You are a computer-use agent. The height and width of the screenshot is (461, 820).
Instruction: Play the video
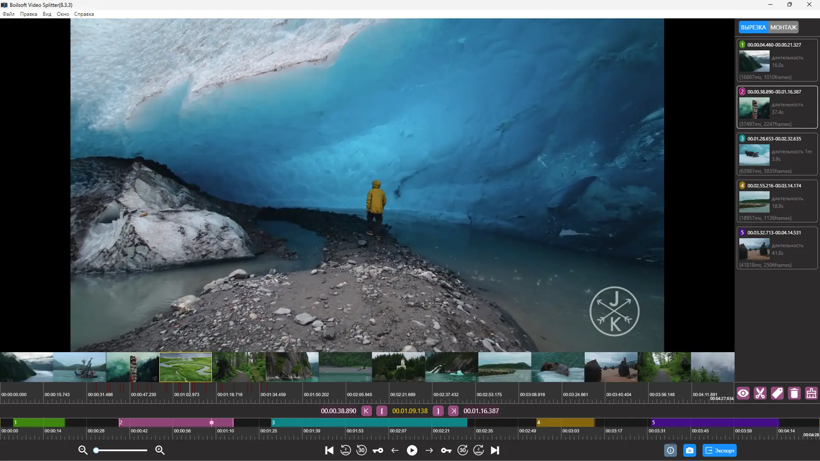[x=412, y=450]
